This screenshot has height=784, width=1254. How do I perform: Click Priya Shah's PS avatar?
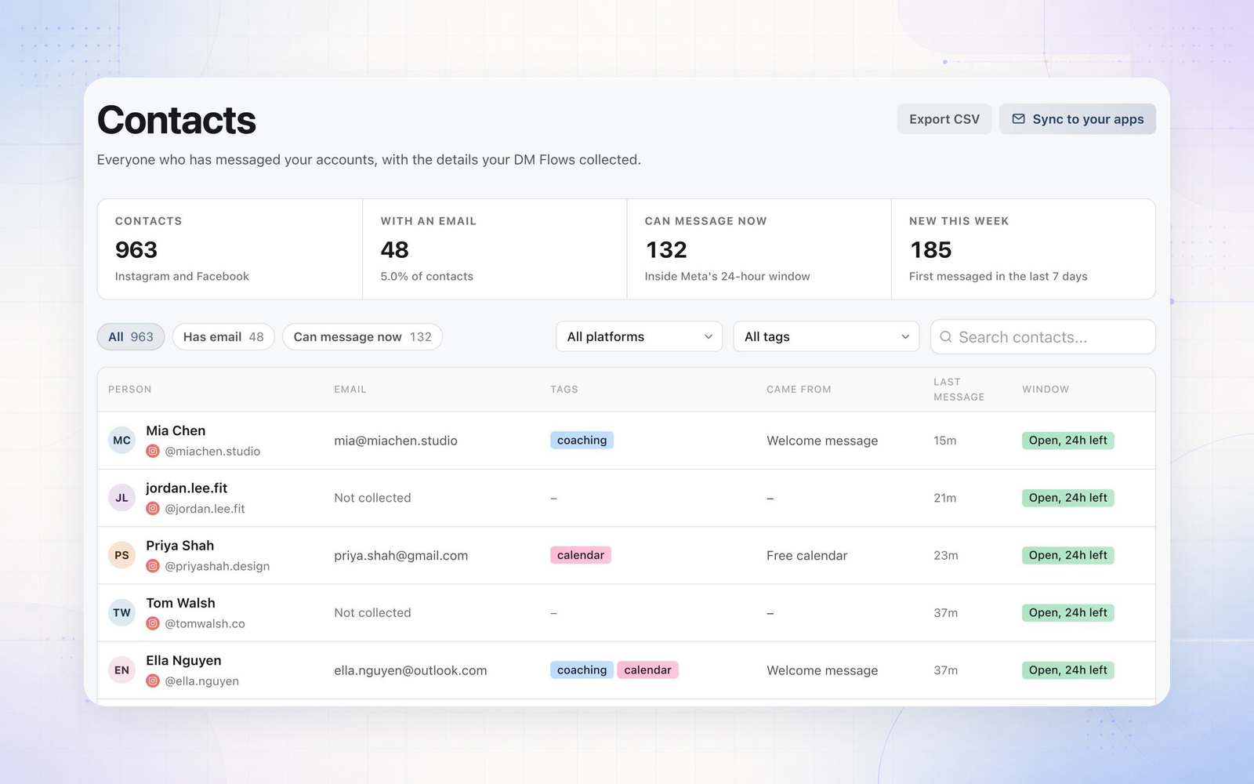(121, 555)
